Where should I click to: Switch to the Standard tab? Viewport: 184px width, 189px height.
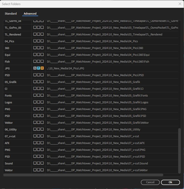click(11, 14)
